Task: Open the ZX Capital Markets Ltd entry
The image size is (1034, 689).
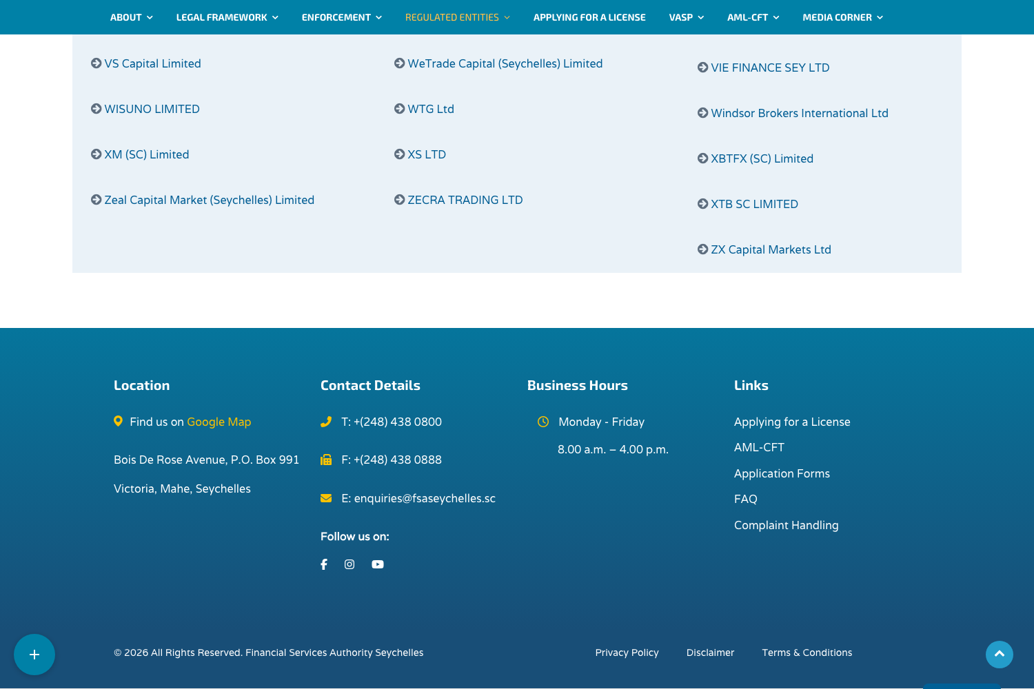Action: (771, 249)
